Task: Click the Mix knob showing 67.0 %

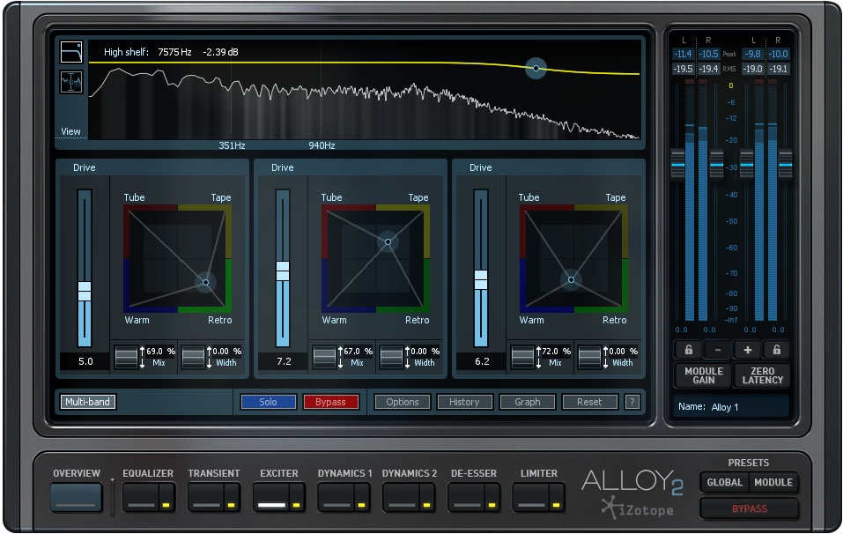Action: [324, 357]
